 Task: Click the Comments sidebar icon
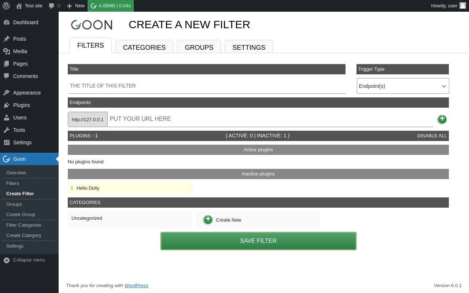click(x=7, y=76)
